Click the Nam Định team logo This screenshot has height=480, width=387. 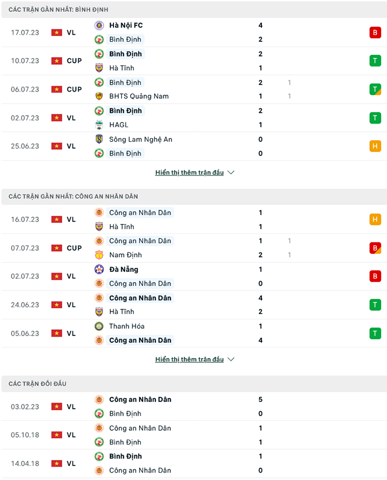pyautogui.click(x=99, y=255)
